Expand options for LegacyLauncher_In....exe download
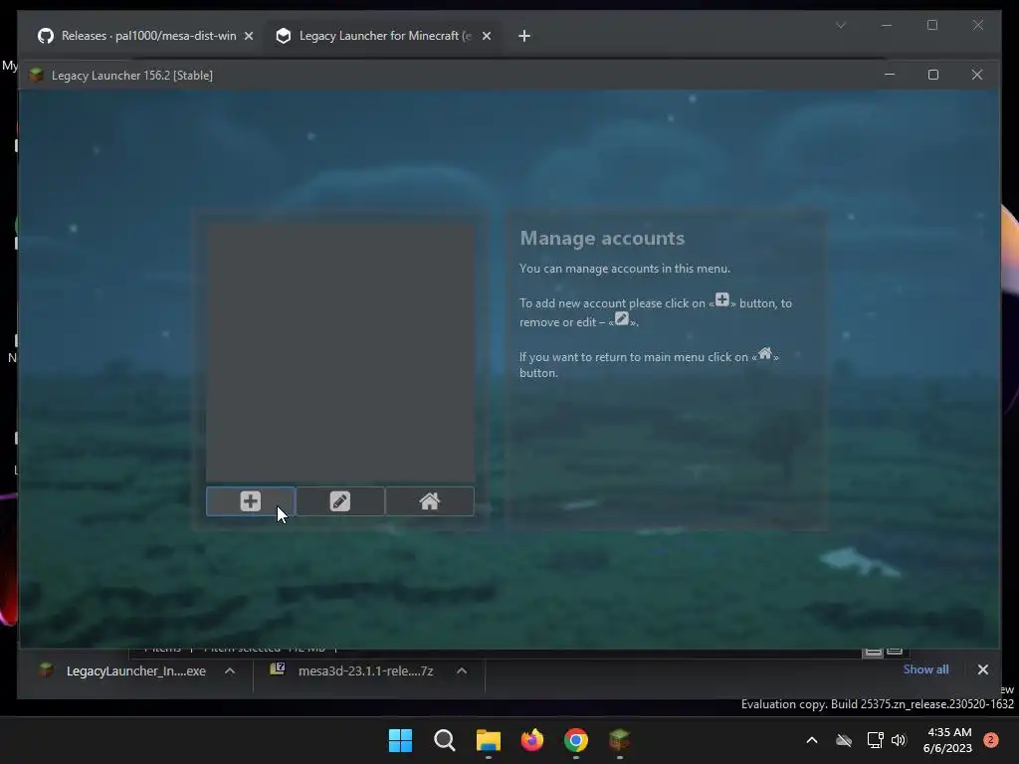 (230, 671)
